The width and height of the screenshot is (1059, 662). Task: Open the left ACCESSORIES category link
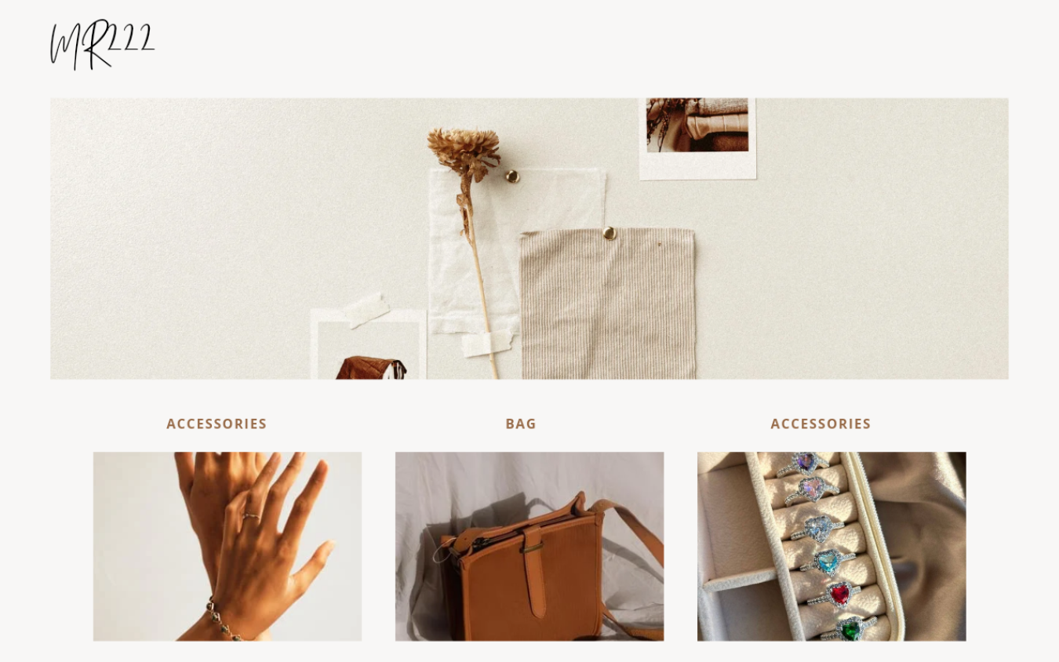pos(217,424)
